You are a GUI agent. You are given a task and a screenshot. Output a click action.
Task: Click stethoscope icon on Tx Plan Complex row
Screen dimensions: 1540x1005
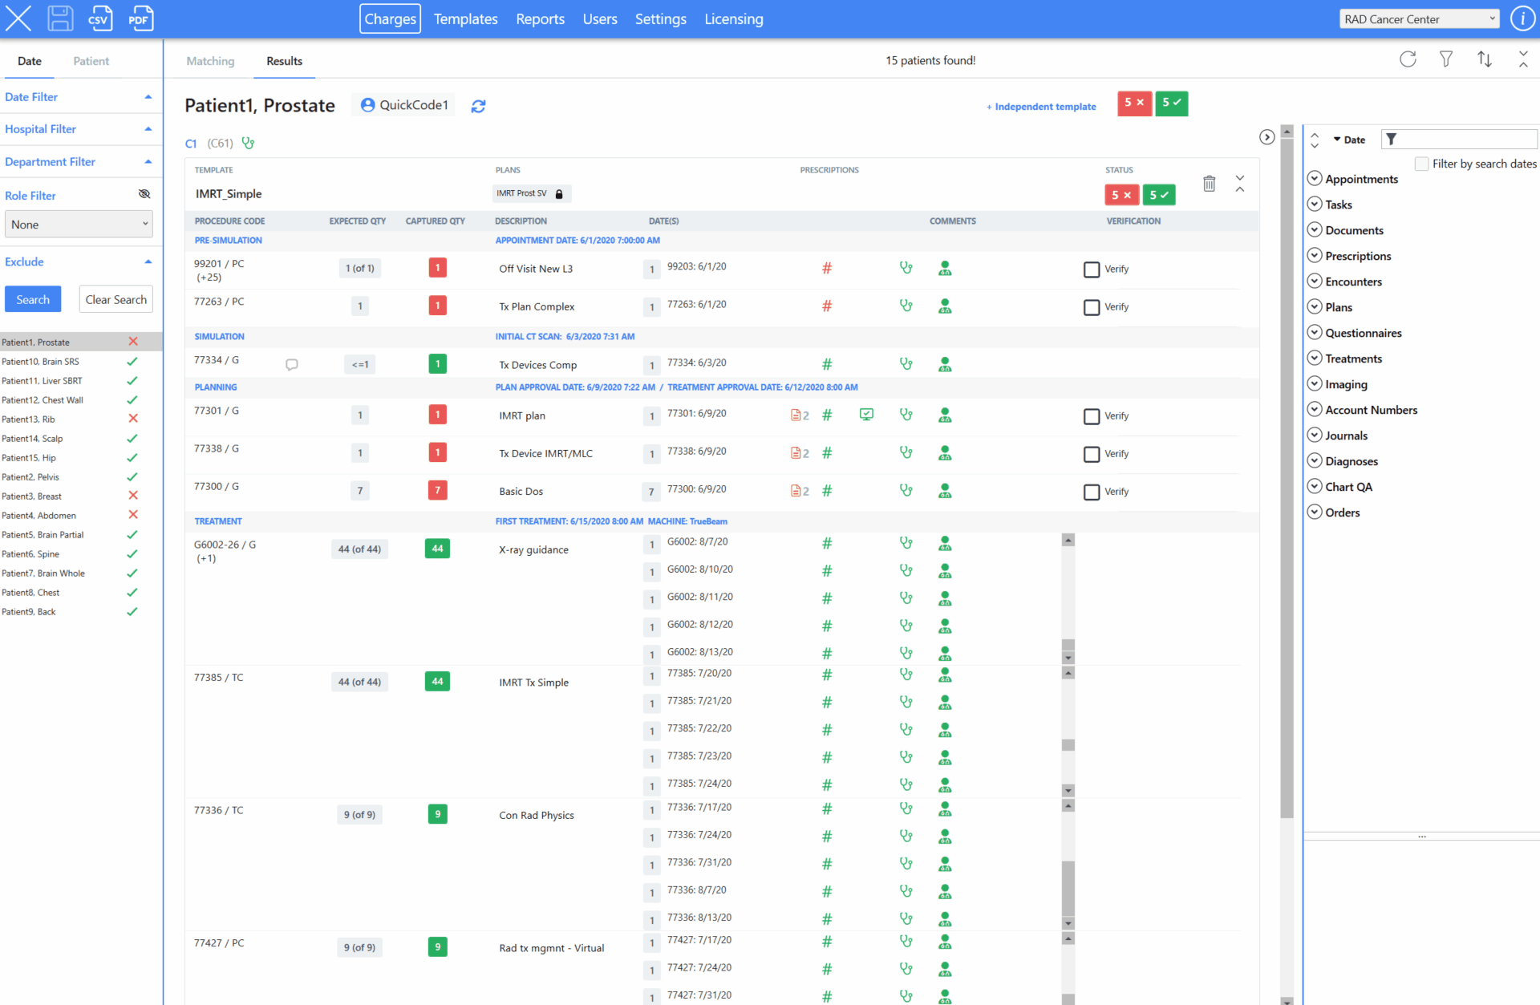(906, 306)
